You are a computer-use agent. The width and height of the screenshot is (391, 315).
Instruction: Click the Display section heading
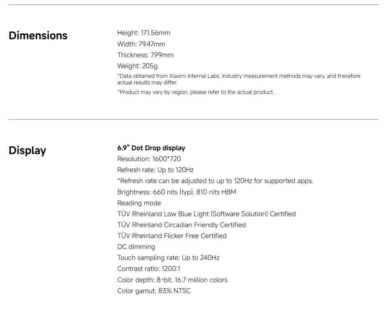click(x=27, y=151)
